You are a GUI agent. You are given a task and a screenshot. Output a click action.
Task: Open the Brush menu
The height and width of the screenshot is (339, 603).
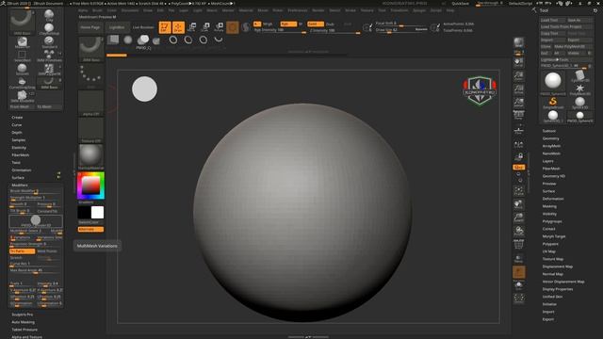tap(97, 10)
